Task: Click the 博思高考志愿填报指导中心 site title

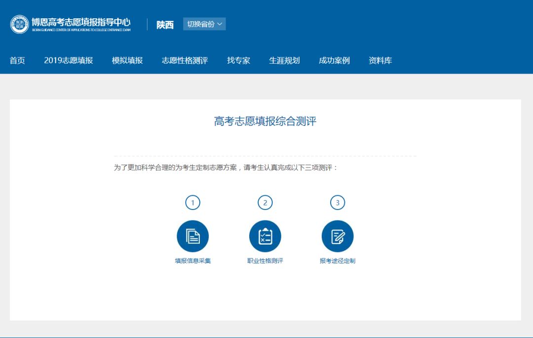Action: tap(81, 22)
